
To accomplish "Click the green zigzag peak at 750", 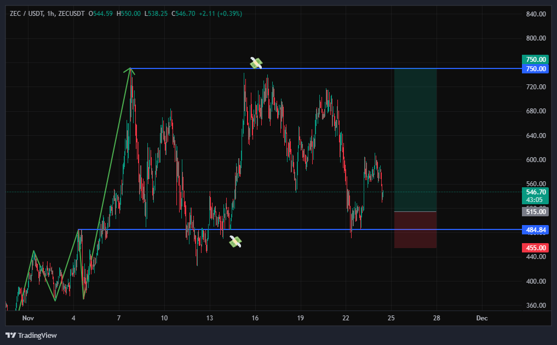I will click(x=130, y=68).
